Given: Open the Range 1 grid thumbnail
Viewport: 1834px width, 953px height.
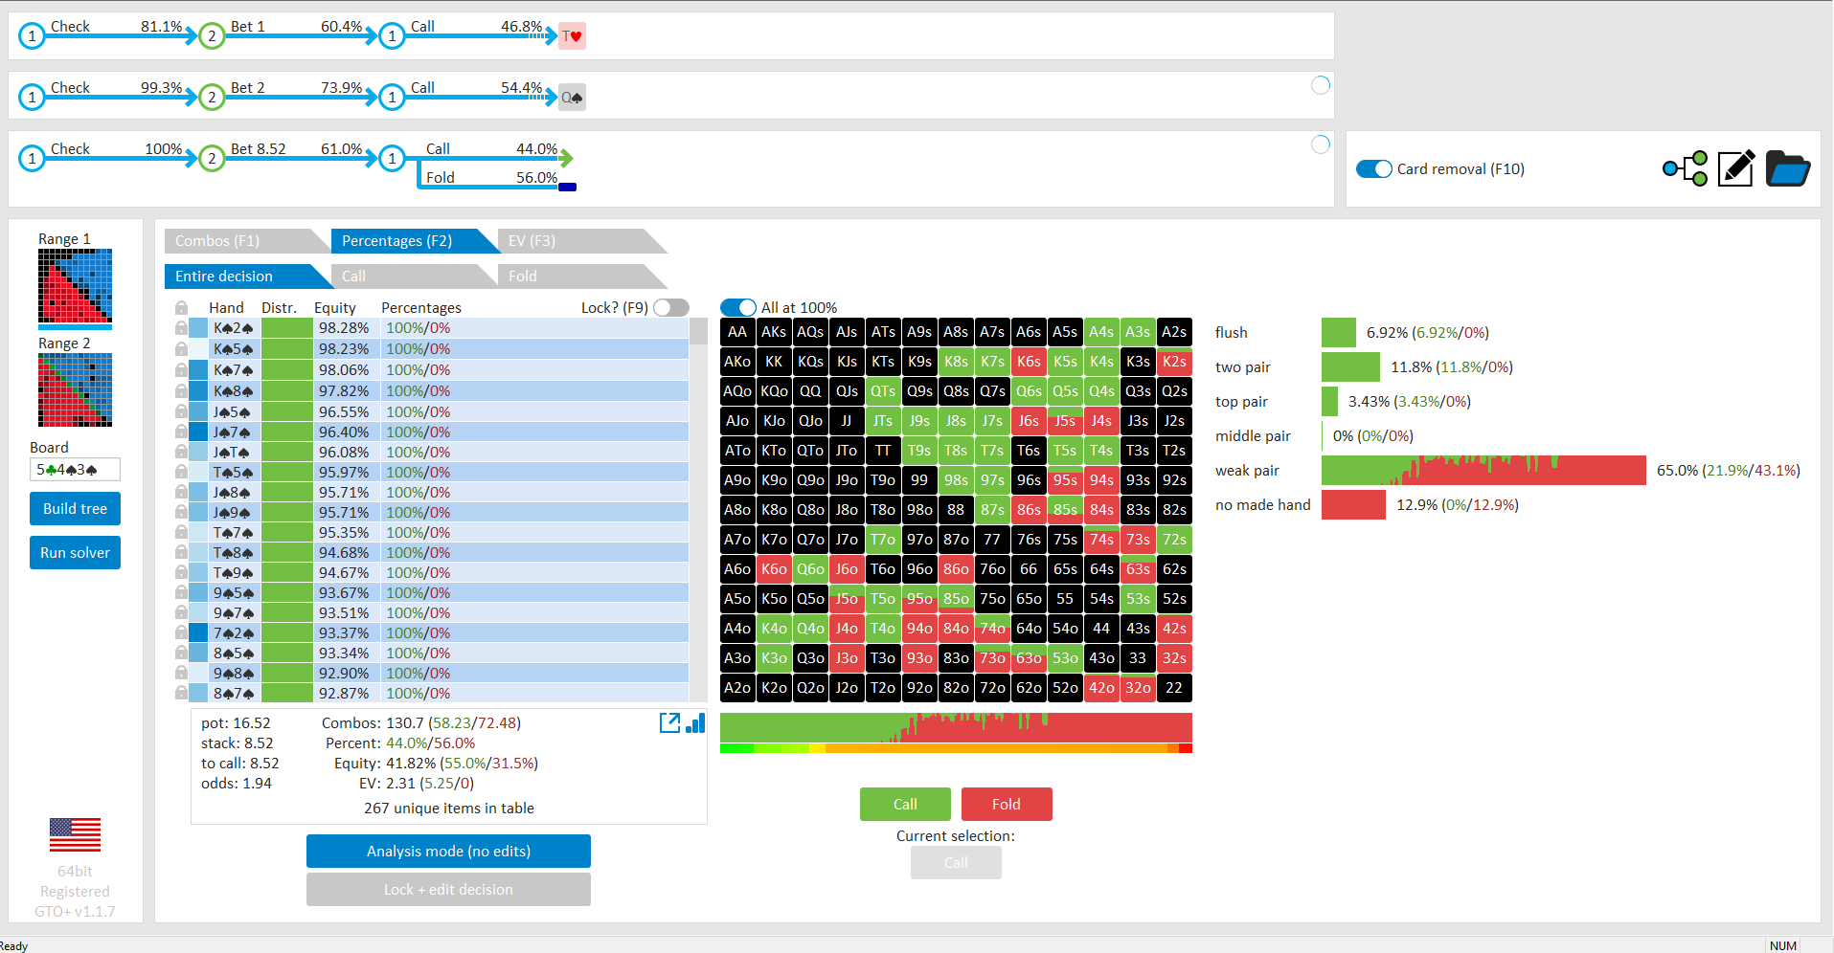Looking at the screenshot, I should click(75, 286).
